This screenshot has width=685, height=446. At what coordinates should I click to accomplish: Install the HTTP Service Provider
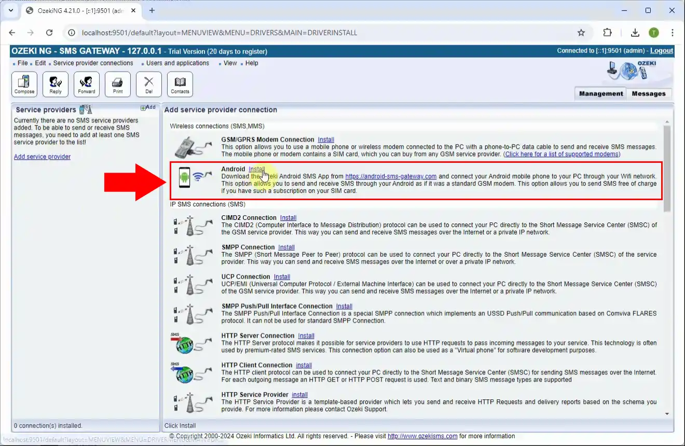click(x=300, y=395)
